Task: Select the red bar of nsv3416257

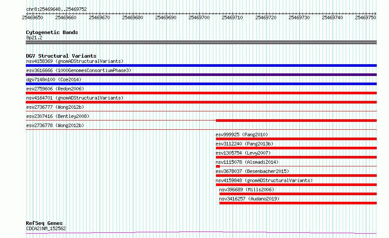Action: coord(298,203)
